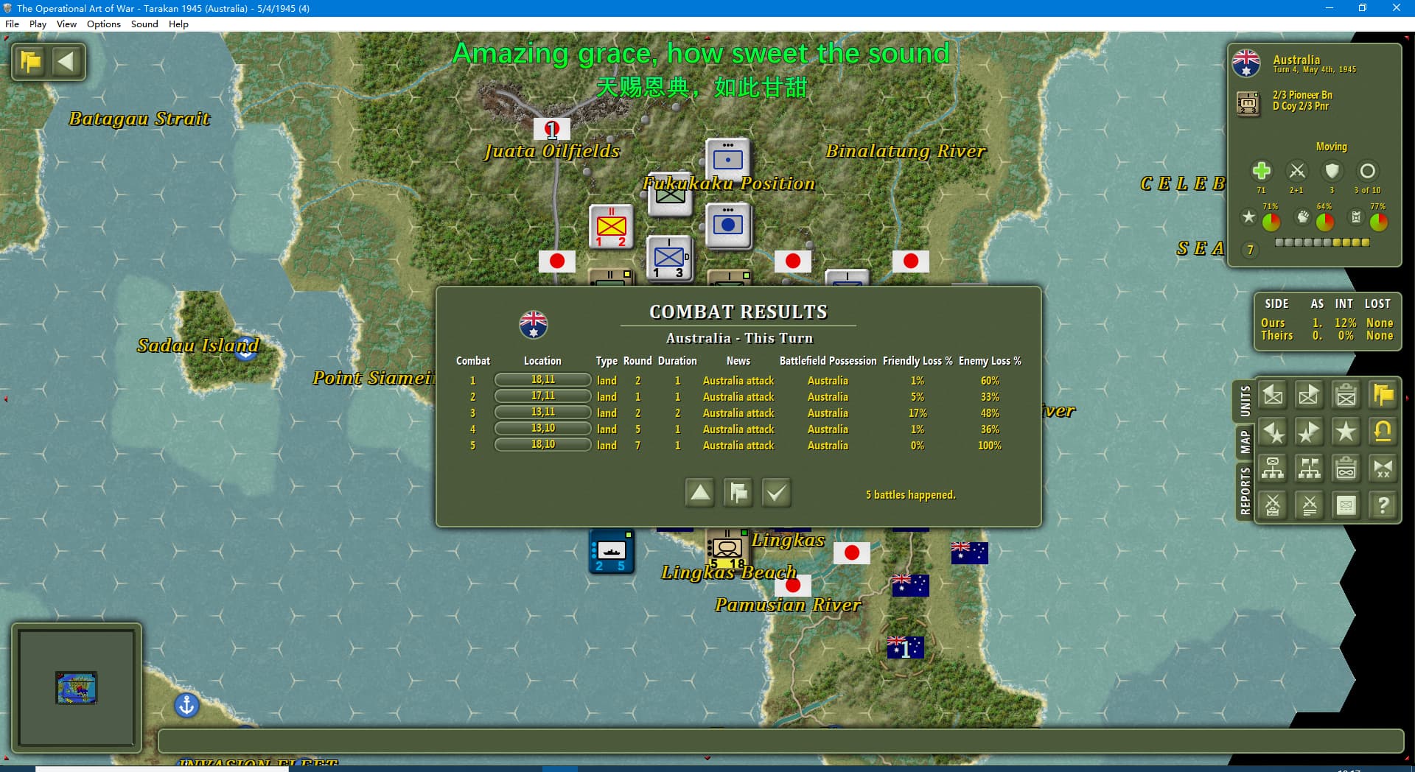Image resolution: width=1415 pixels, height=772 pixels.
Task: Click the yellow undo arrow icon
Action: 1383,432
